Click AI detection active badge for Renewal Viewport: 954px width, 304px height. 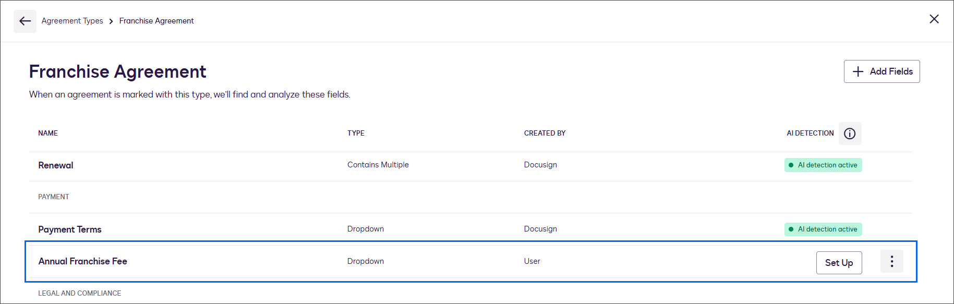tap(823, 165)
